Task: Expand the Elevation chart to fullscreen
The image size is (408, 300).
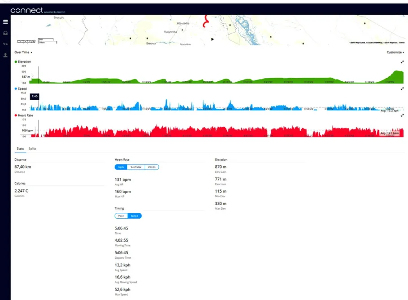Action: 402,62
